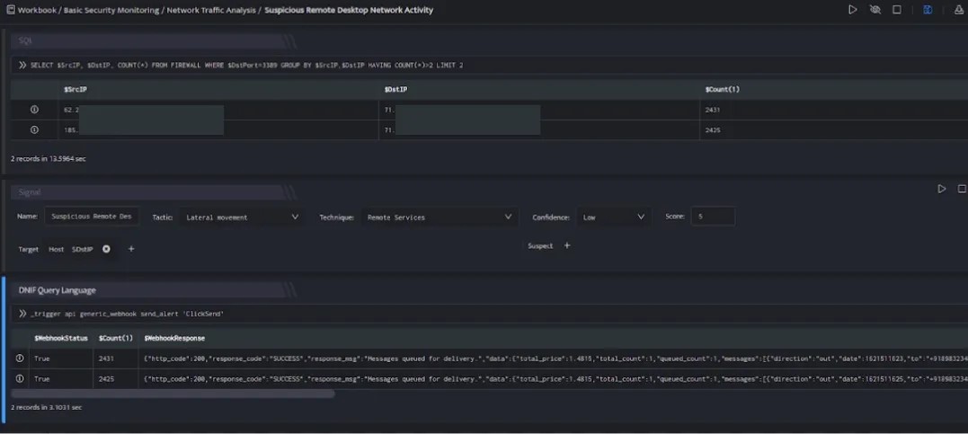Run the workbook with the top play icon
The height and width of the screenshot is (434, 968).
[x=853, y=10]
